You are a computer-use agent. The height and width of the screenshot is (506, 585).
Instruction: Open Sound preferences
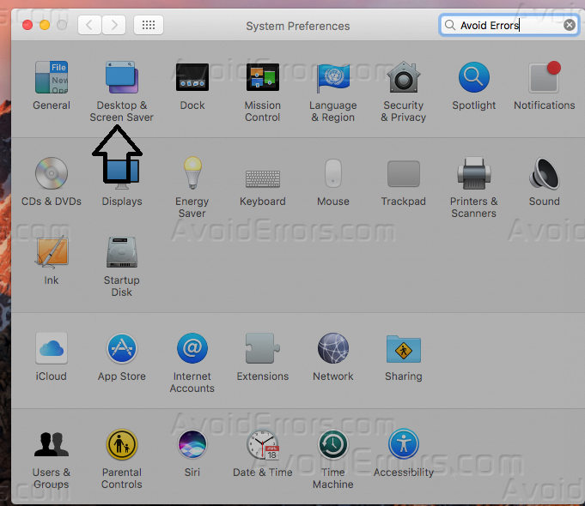[544, 175]
